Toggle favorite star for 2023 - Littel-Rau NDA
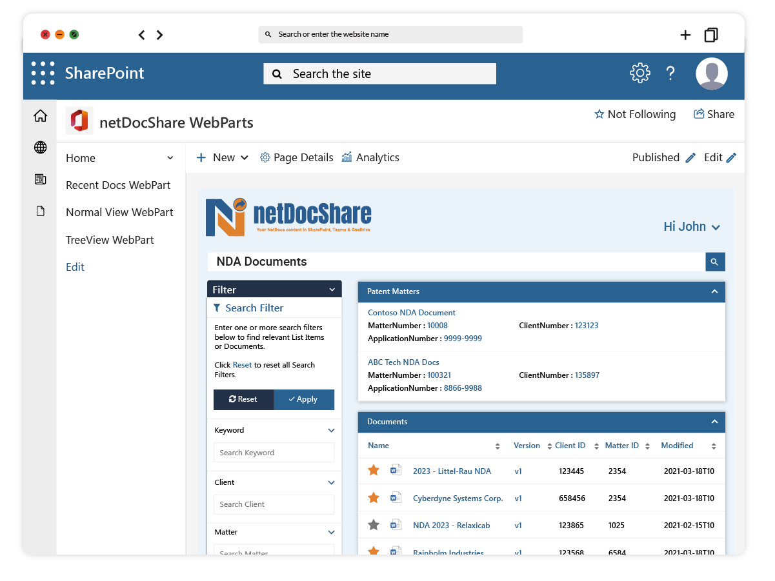 point(374,471)
